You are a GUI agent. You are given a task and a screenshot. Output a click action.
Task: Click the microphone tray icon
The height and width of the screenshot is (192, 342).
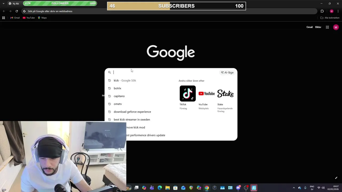pyautogui.click(x=305, y=188)
